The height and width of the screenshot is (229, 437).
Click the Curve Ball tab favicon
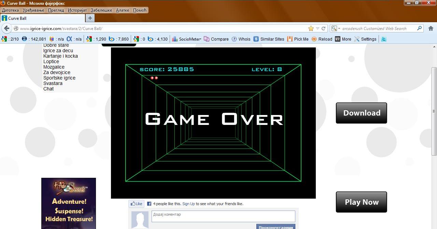tap(4, 18)
